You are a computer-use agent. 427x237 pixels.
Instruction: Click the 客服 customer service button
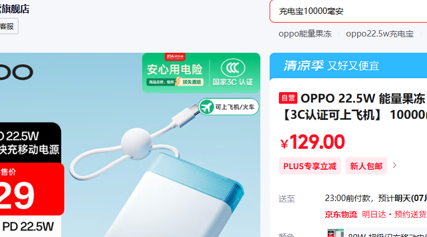(8, 26)
